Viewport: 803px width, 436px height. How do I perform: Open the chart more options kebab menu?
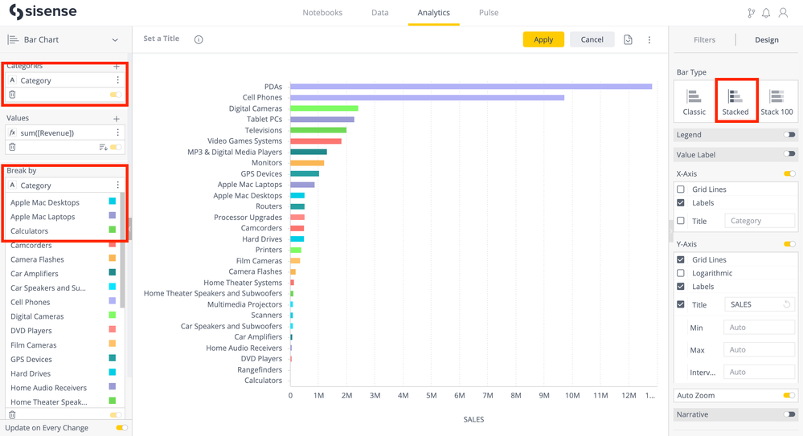[x=649, y=39]
